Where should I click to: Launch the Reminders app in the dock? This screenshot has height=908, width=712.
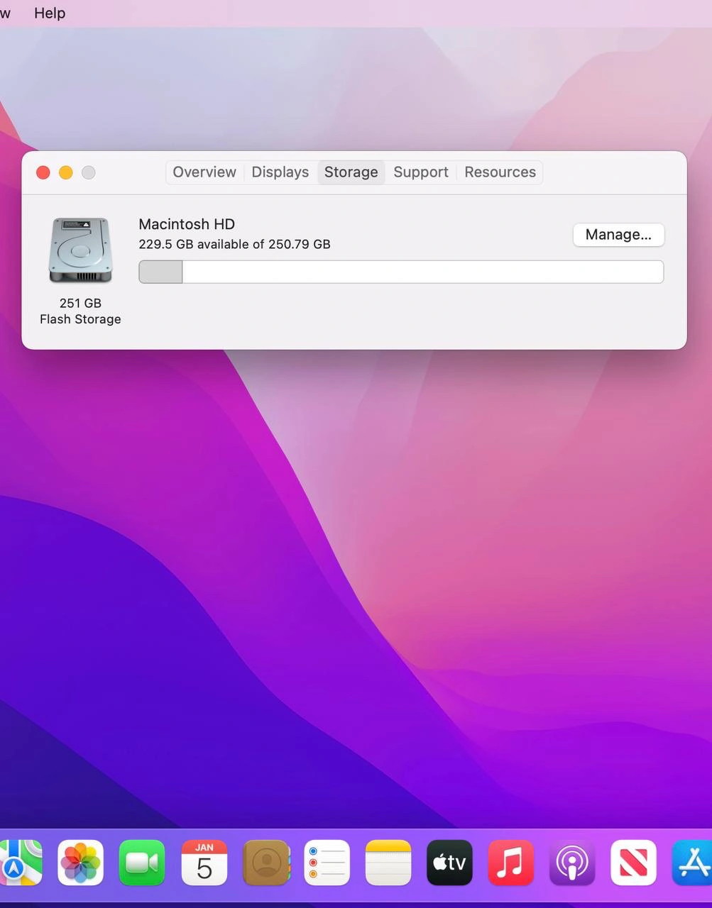[327, 863]
